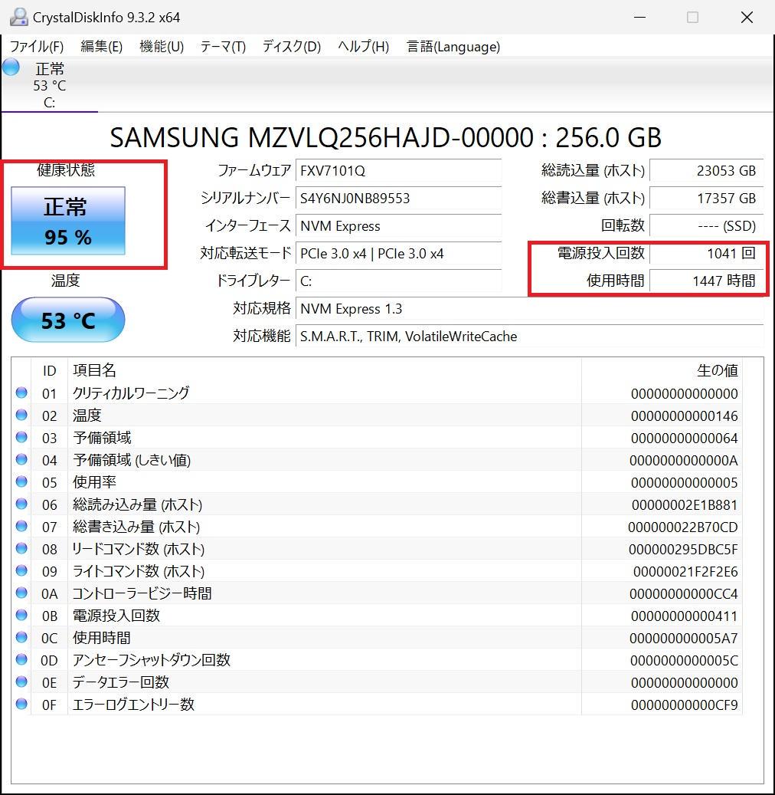775x795 pixels.
Task: Select the リードコマンド数 (ホスト) row name
Action: coord(139,549)
